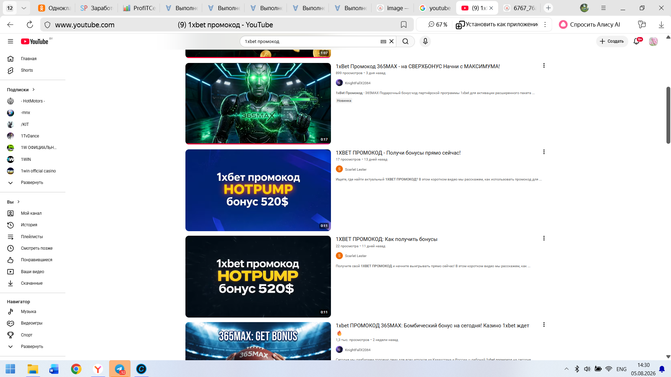671x377 pixels.
Task: Open browser downloads icon
Action: coord(661,24)
